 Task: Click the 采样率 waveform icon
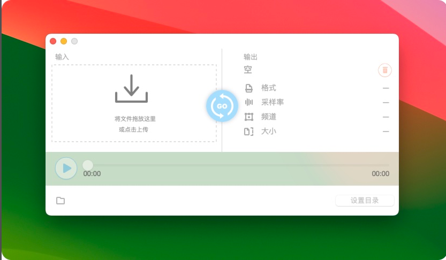(249, 102)
